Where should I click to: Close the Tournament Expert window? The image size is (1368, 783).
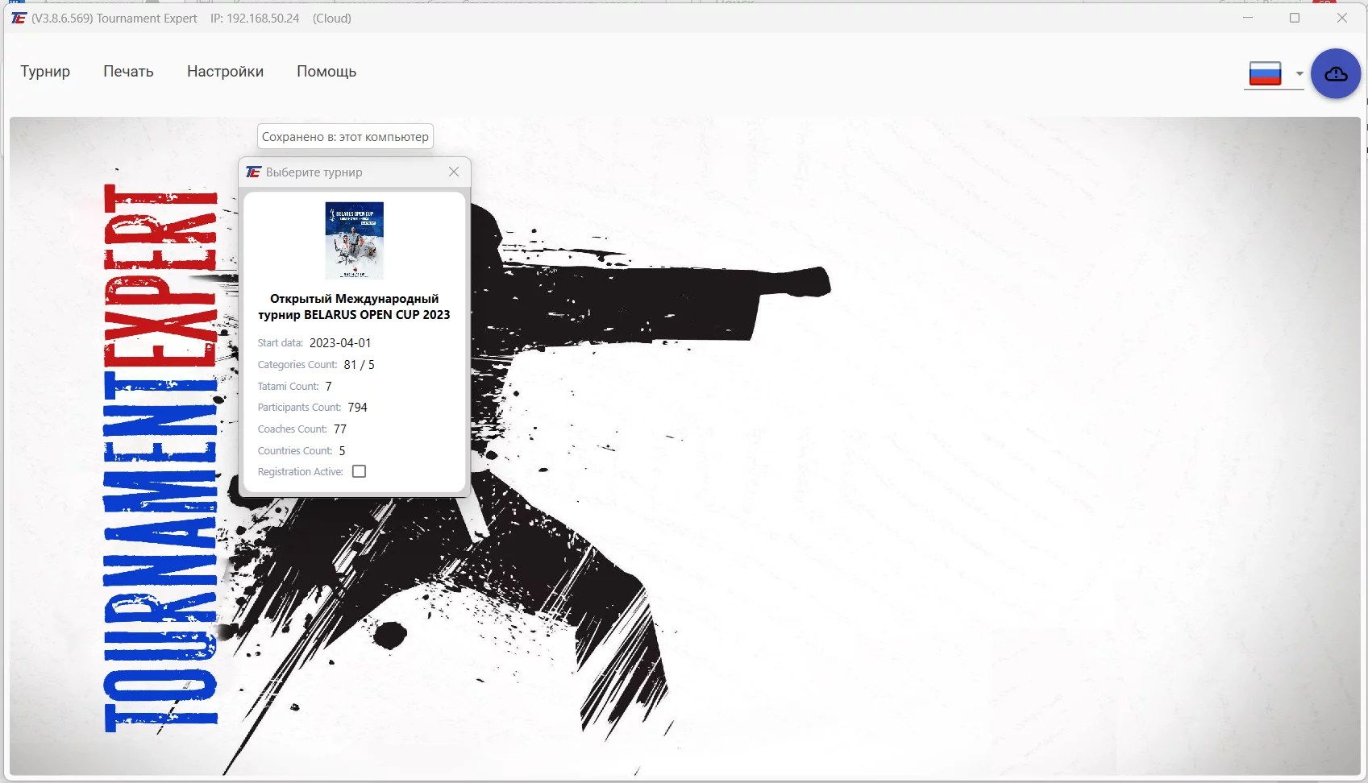(x=1342, y=18)
